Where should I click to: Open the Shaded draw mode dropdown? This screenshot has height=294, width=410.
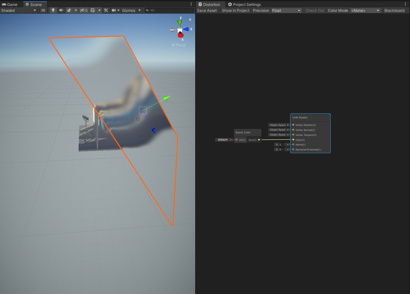point(19,10)
